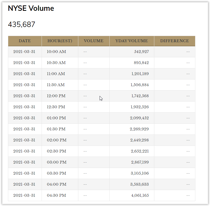210x206 pixels.
Task: Select the 435,687 volume figure
Action: coord(22,24)
